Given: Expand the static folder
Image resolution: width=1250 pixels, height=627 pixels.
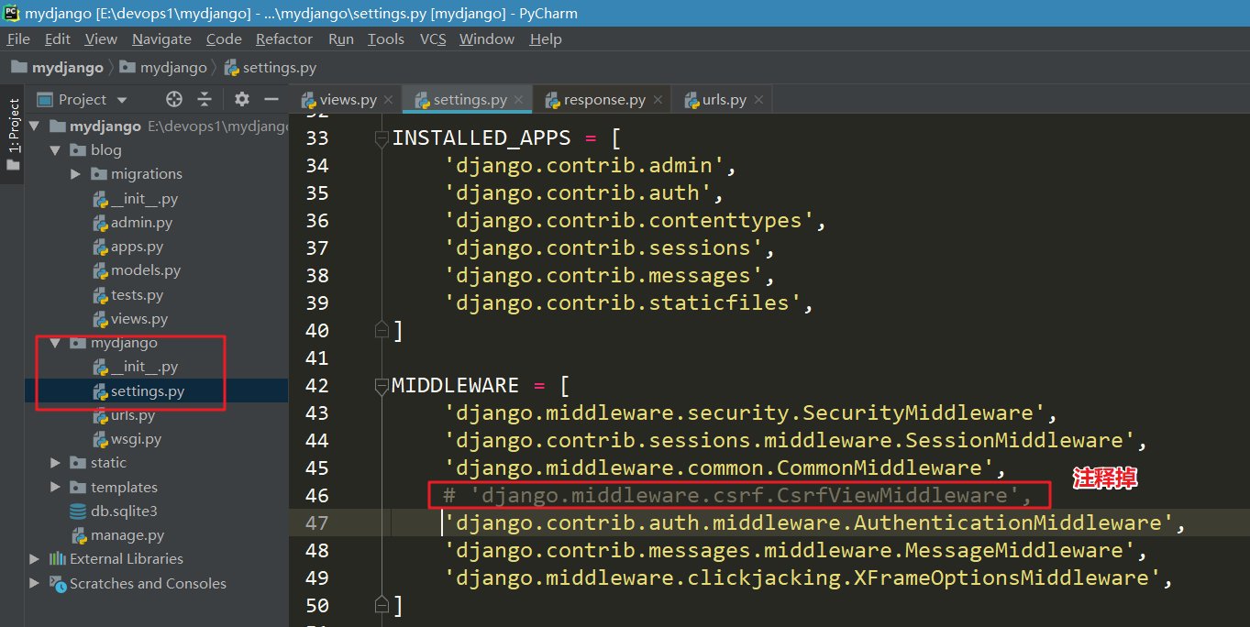Looking at the screenshot, I should (x=55, y=463).
